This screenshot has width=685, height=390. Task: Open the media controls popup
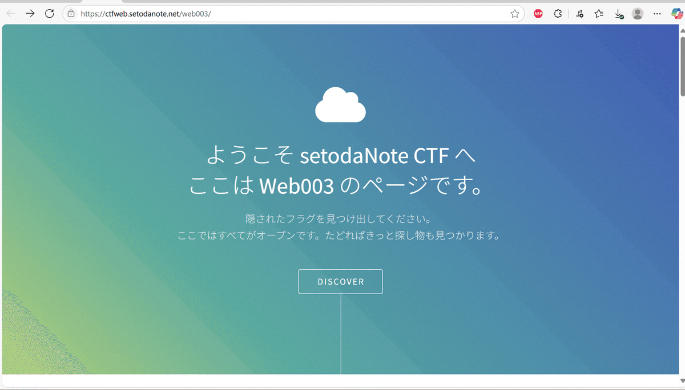579,13
